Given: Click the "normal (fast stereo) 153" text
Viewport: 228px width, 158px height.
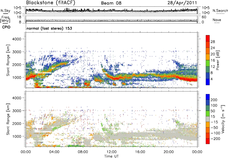Looking at the screenshot, I should [49, 28].
